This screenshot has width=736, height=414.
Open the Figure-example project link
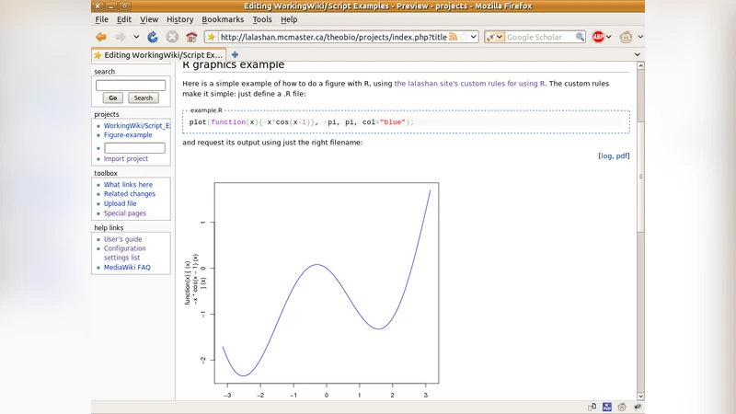128,134
